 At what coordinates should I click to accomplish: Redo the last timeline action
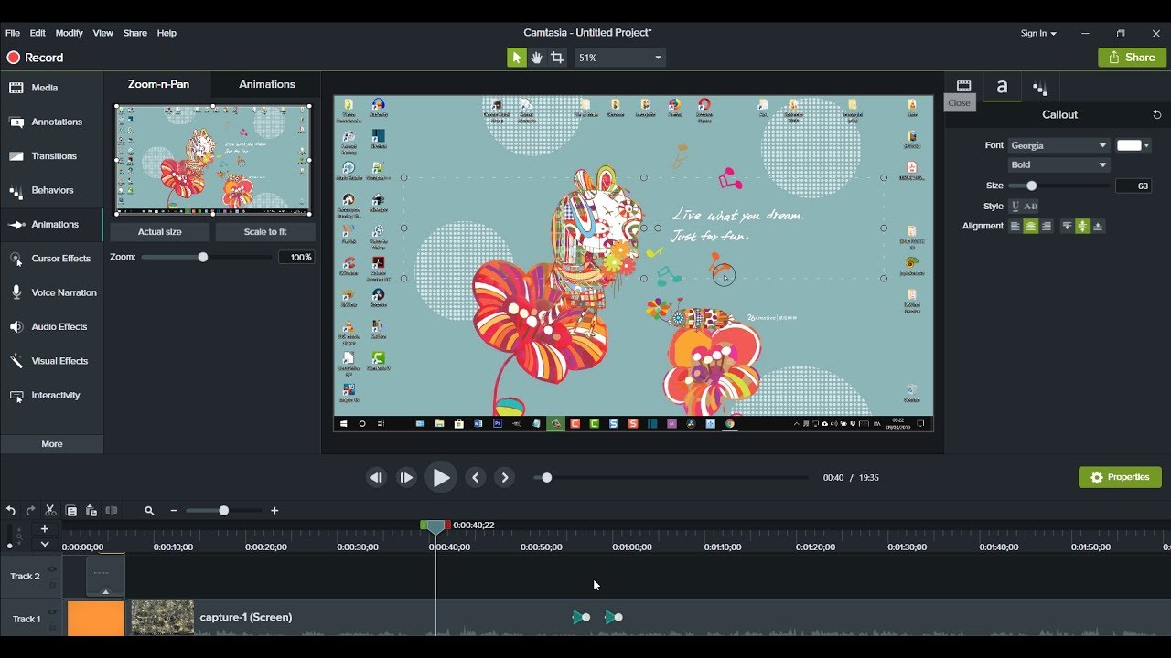(30, 511)
